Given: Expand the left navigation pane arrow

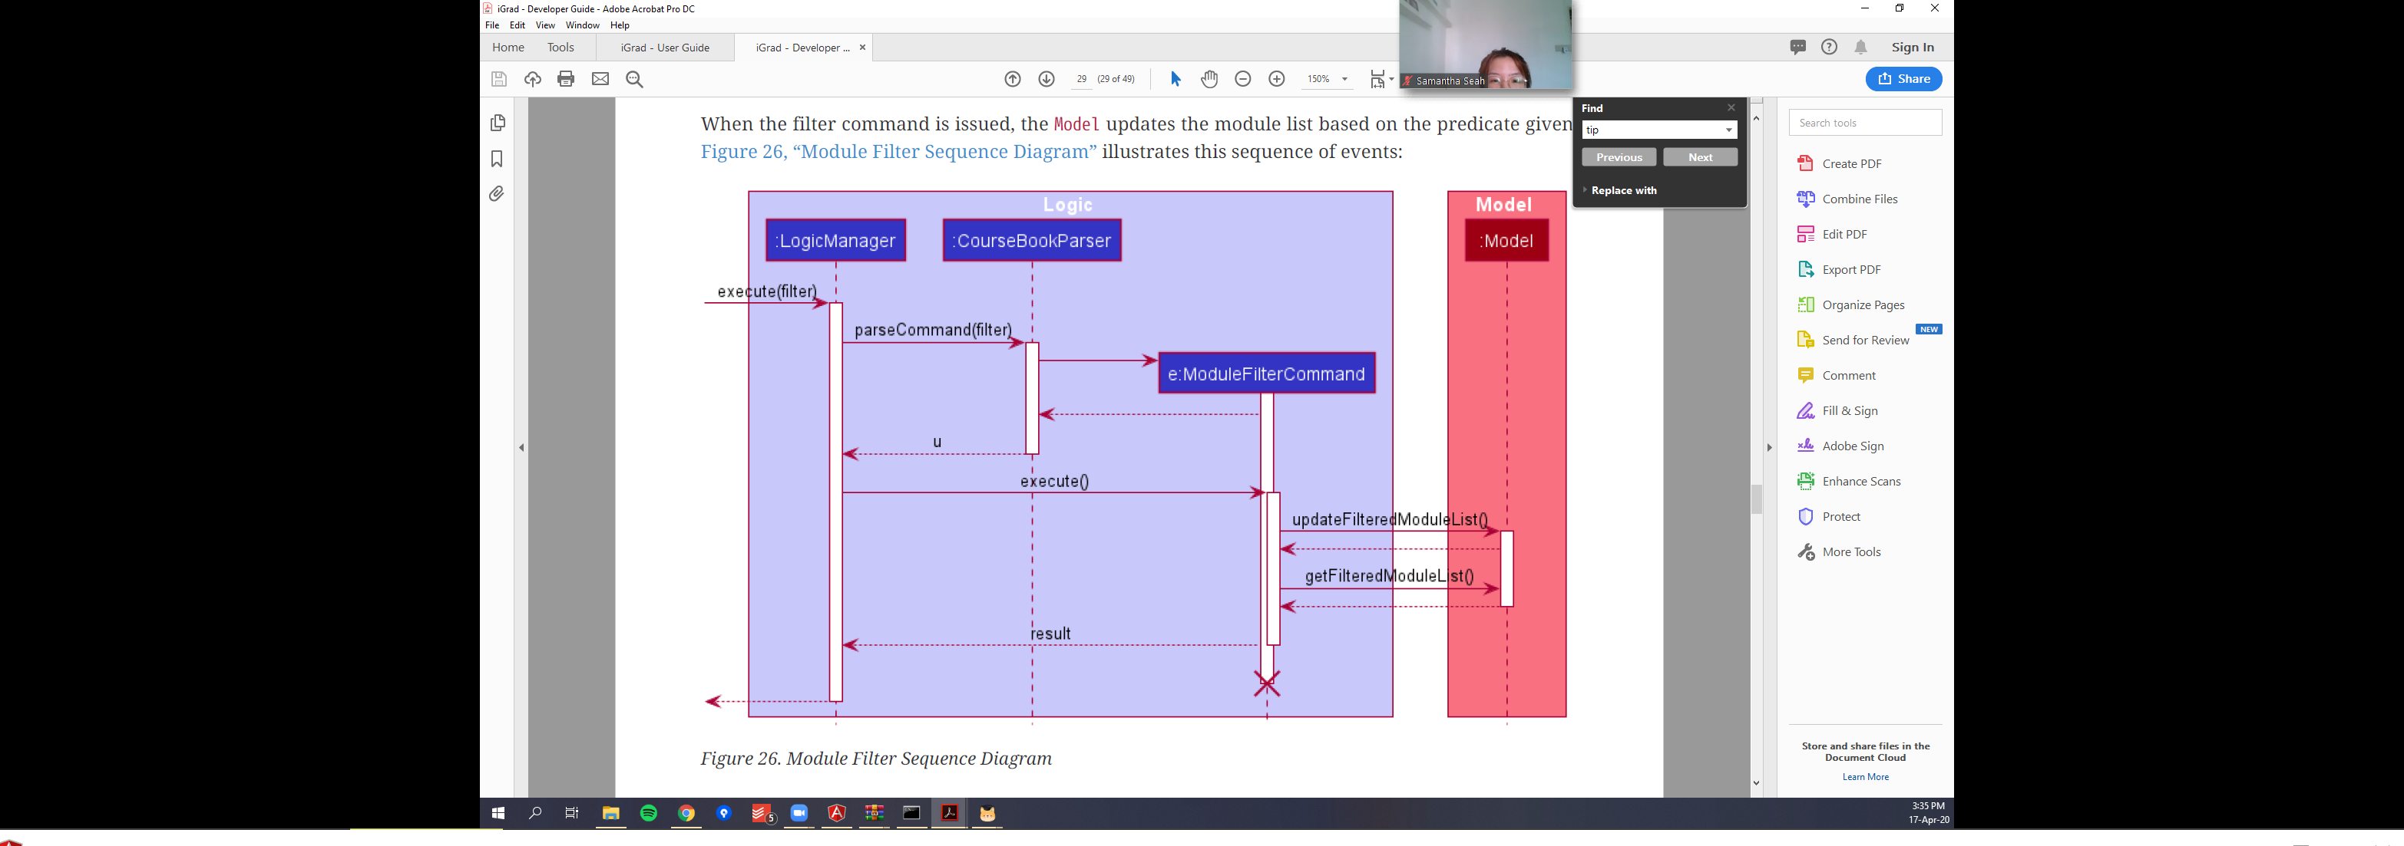Looking at the screenshot, I should pos(521,448).
